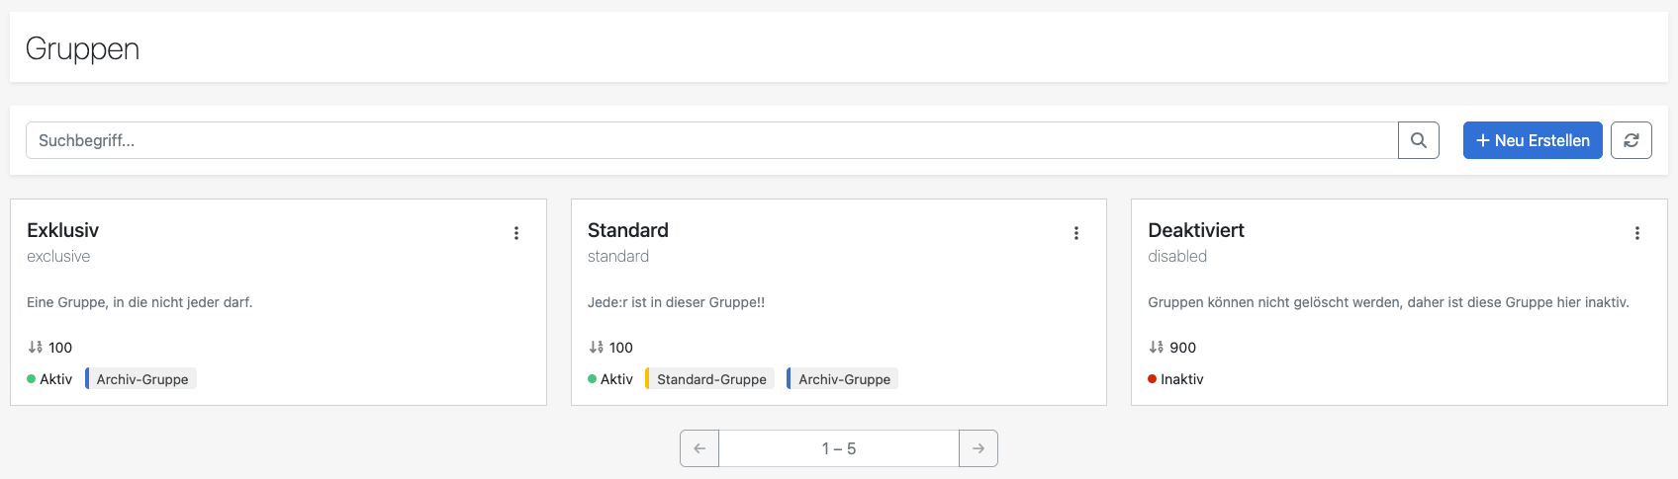Image resolution: width=1678 pixels, height=479 pixels.
Task: Go to previous page with left arrow
Action: pos(699,448)
